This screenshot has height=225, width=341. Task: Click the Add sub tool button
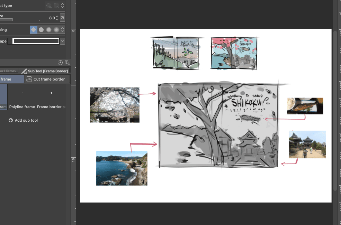(x=26, y=120)
